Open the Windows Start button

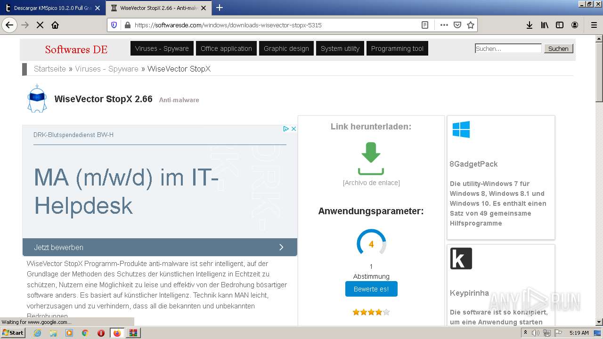13,333
